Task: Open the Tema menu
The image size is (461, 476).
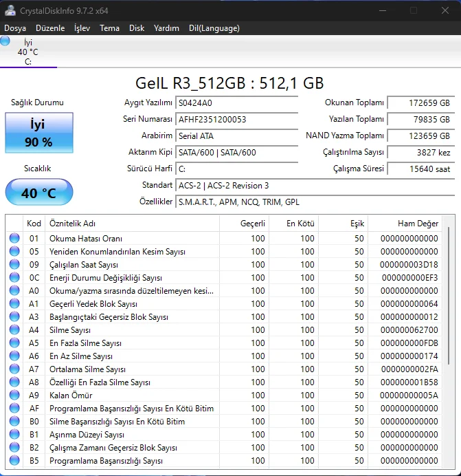Action: 109,28
